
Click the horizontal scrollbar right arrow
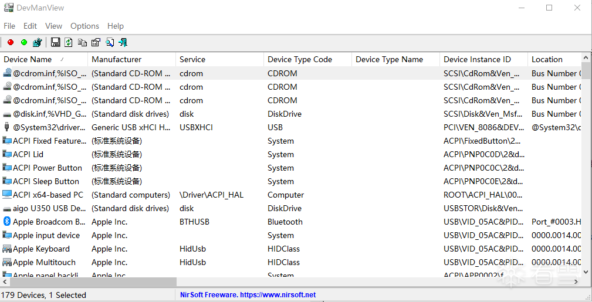click(x=577, y=282)
